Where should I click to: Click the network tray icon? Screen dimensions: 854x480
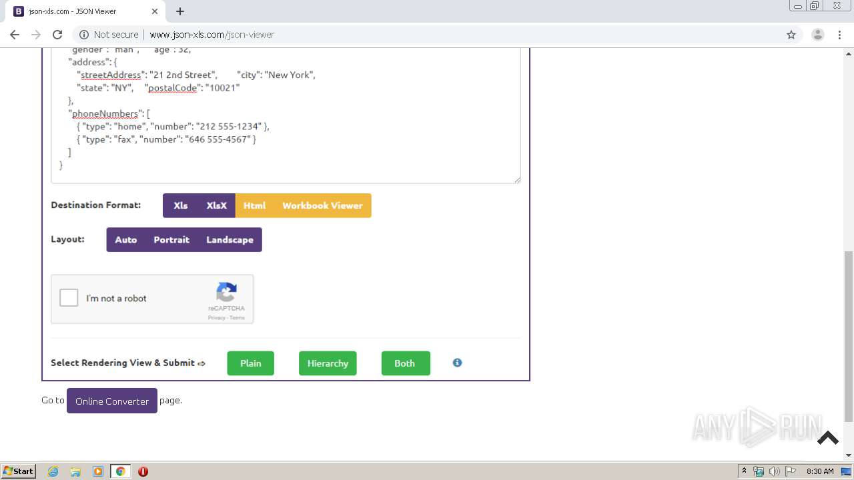pyautogui.click(x=759, y=471)
